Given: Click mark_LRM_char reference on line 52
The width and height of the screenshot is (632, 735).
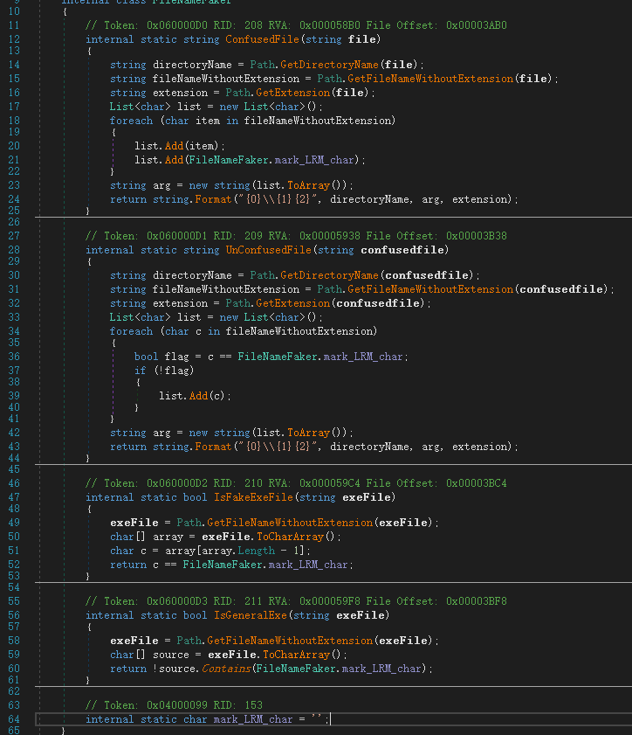Looking at the screenshot, I should pyautogui.click(x=308, y=565).
